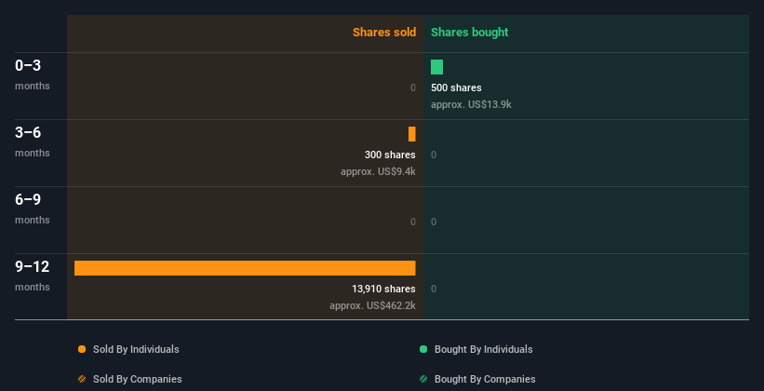
Task: Click the 500 shares value text
Action: pos(456,88)
